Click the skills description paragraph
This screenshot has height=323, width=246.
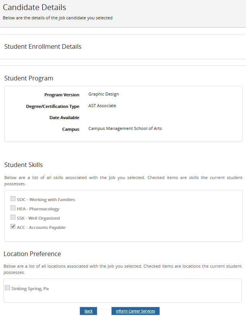(x=123, y=180)
